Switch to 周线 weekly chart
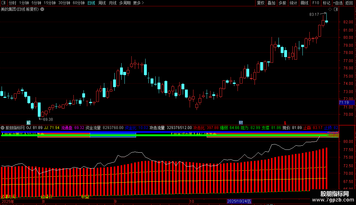This screenshot has height=205, width=356. tap(102, 3)
